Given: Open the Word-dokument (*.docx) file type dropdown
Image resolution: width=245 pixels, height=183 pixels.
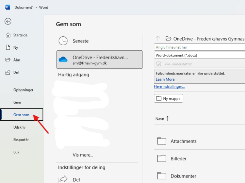Looking at the screenshot, I should (199, 55).
